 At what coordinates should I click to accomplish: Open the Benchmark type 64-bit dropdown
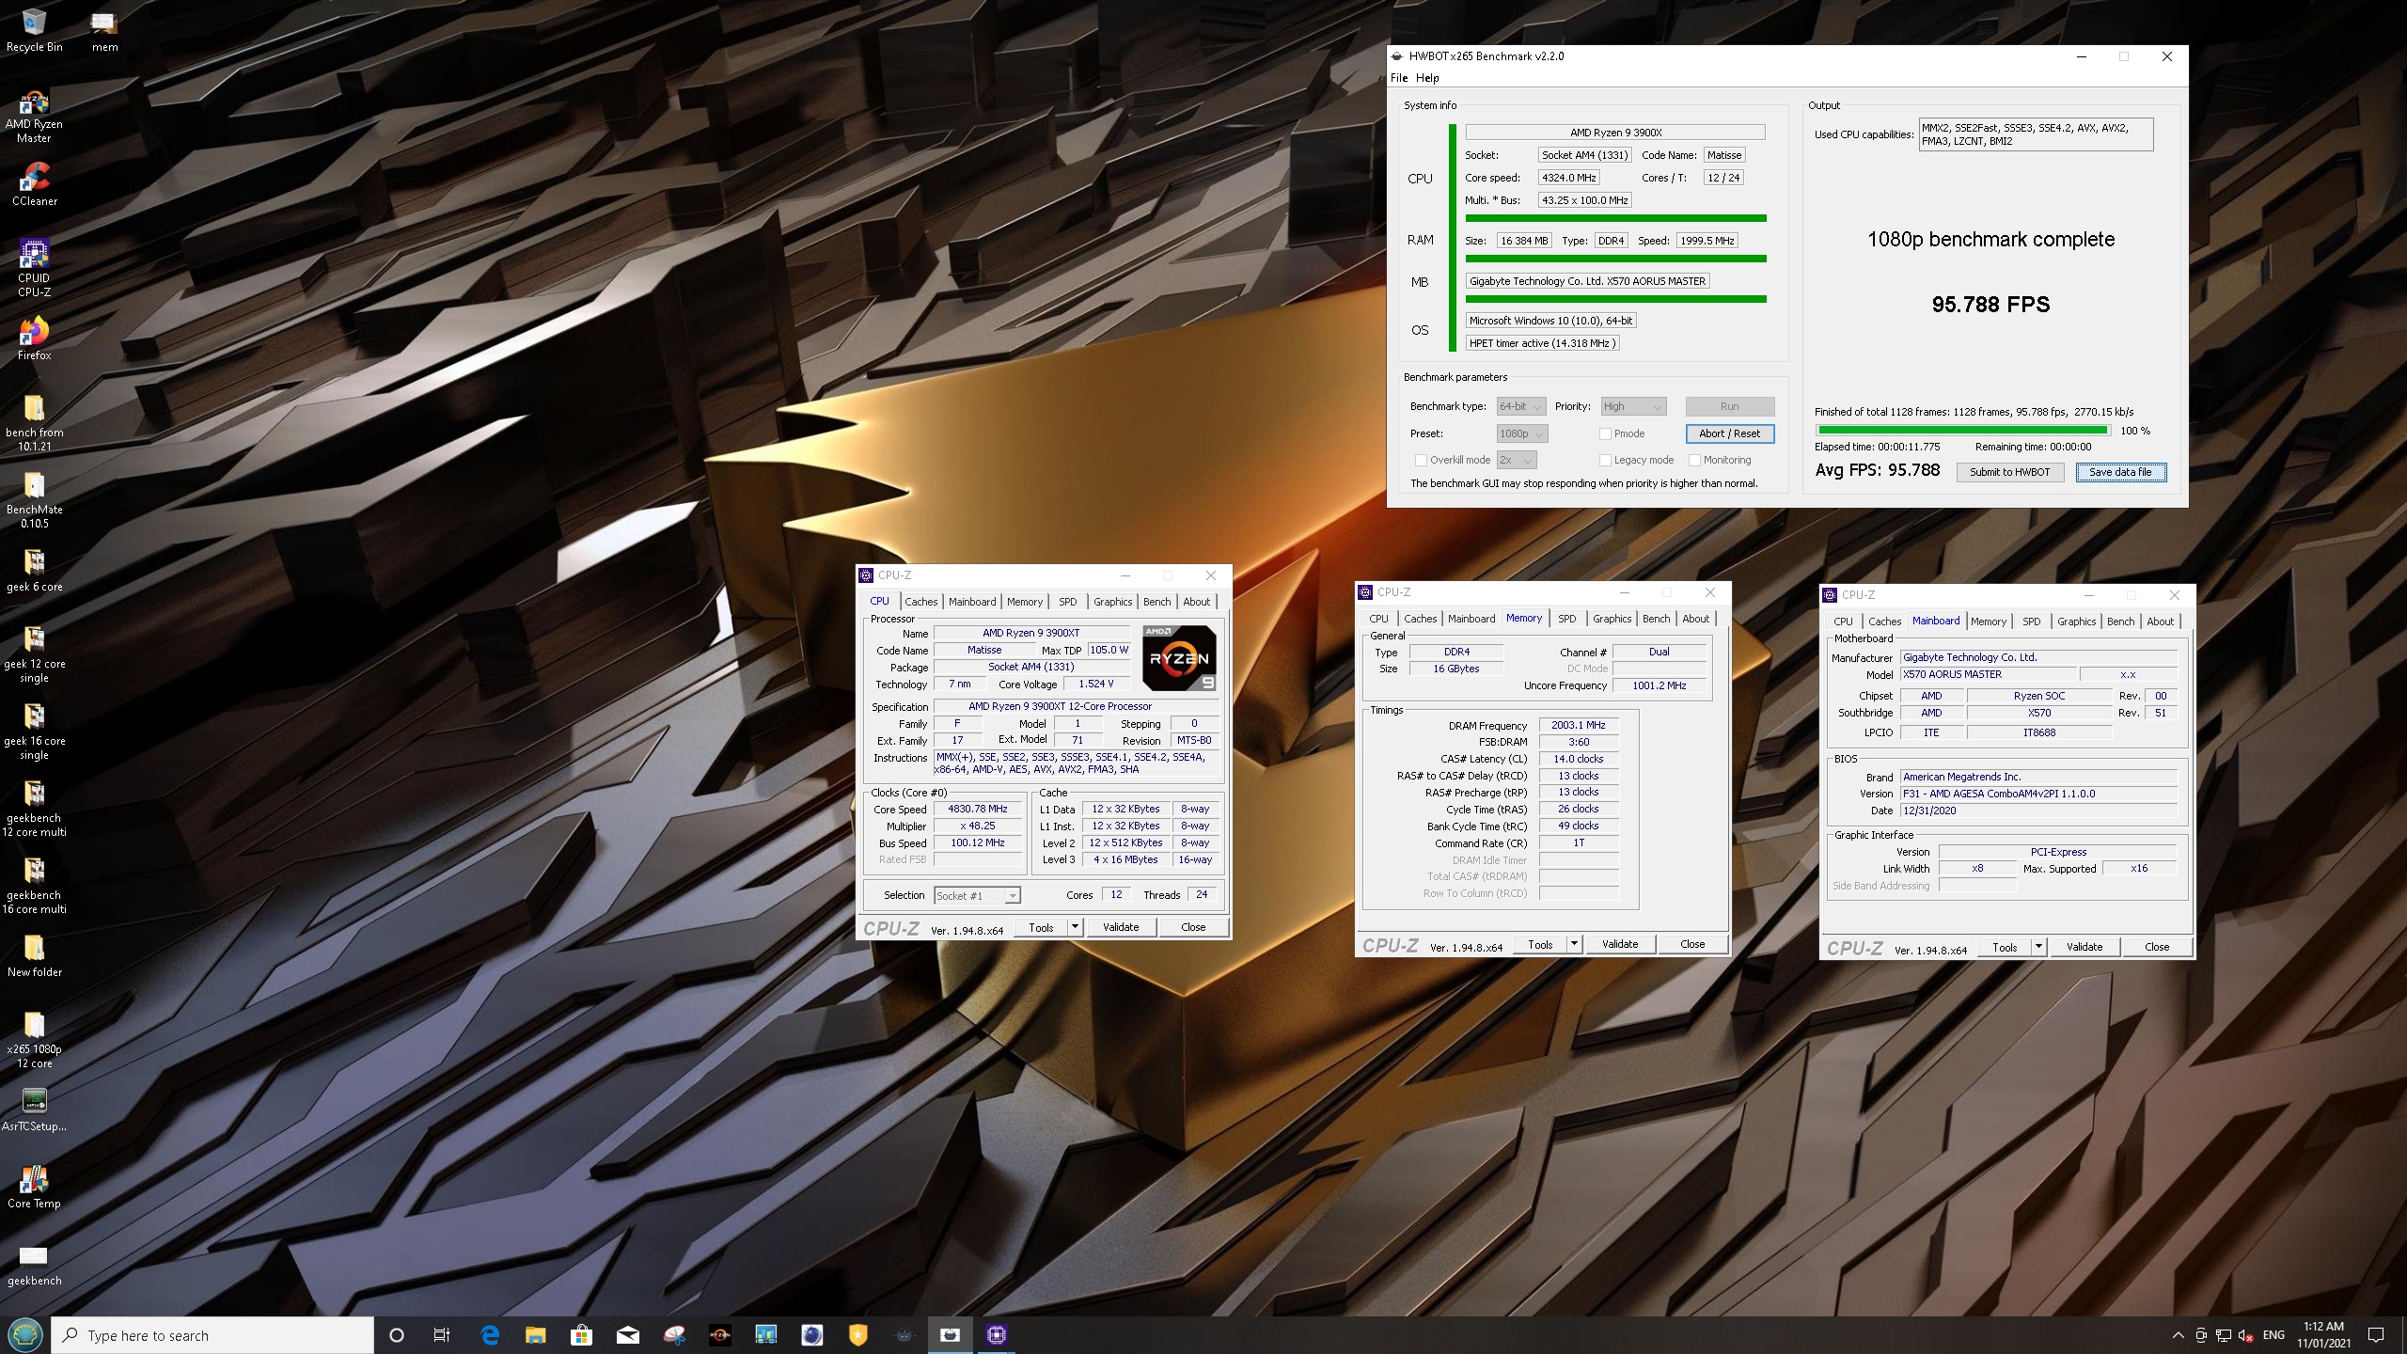1521,406
